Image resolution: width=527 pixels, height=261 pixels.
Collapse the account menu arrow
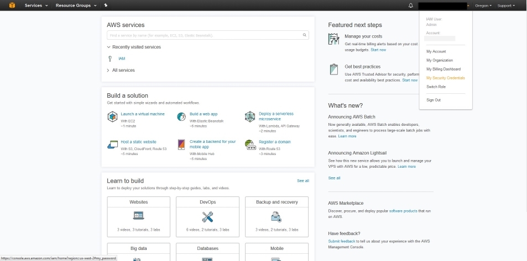(x=467, y=6)
